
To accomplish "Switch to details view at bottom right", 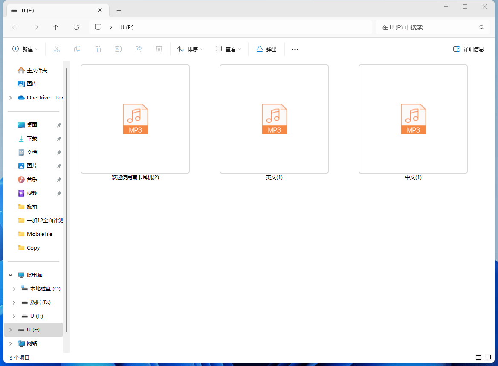I will pos(478,357).
